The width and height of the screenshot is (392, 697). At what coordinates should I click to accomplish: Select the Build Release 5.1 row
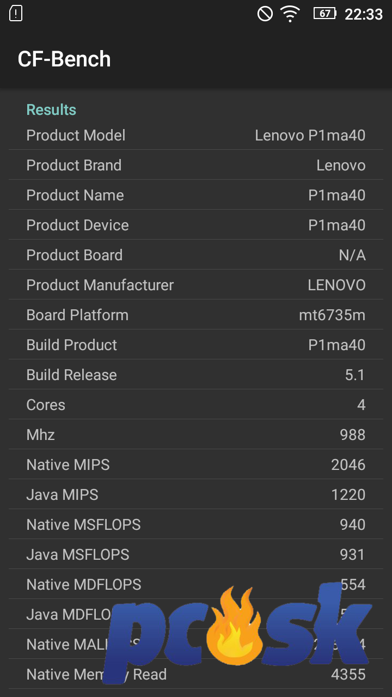pyautogui.click(x=196, y=375)
